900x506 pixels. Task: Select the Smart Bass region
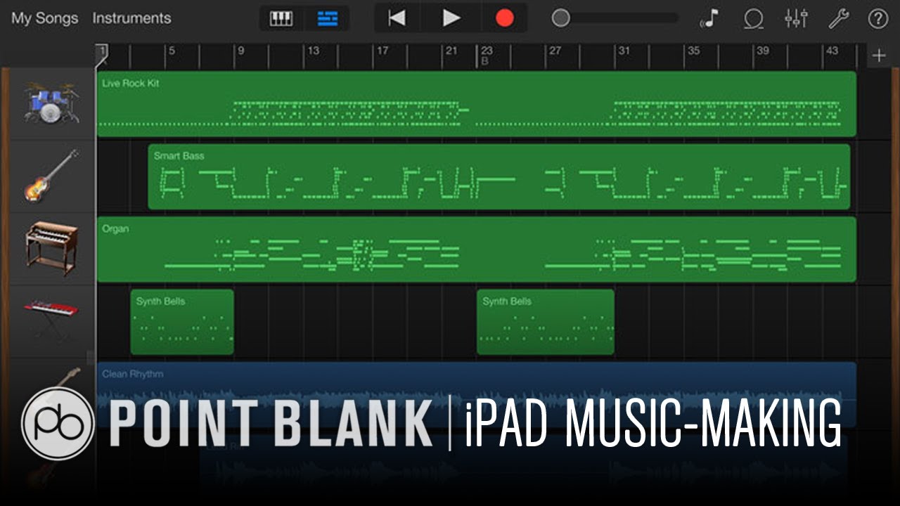[x=499, y=176]
